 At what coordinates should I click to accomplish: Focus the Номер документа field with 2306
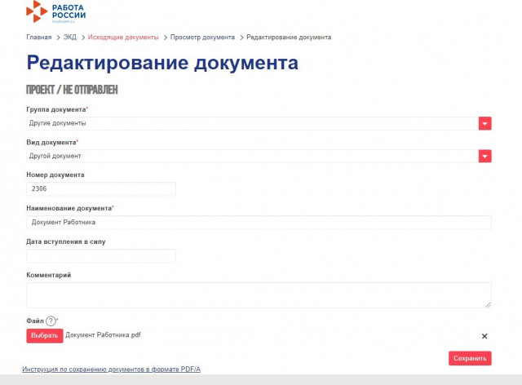pyautogui.click(x=101, y=189)
